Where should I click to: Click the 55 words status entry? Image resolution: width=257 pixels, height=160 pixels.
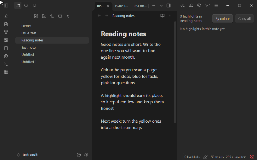click(217, 157)
